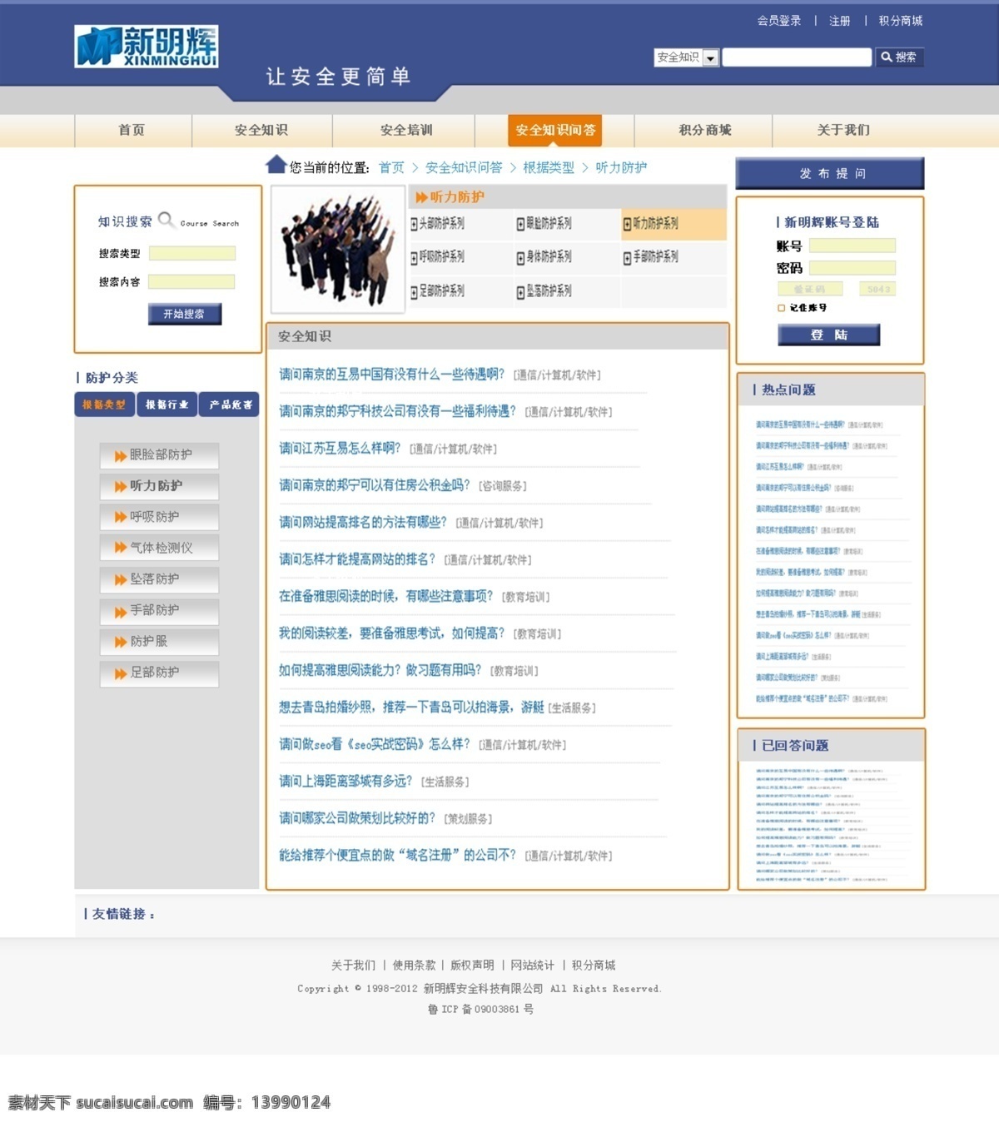Switch to the 根据类型 tab
Screen dimensions: 999x1122
coord(104,405)
